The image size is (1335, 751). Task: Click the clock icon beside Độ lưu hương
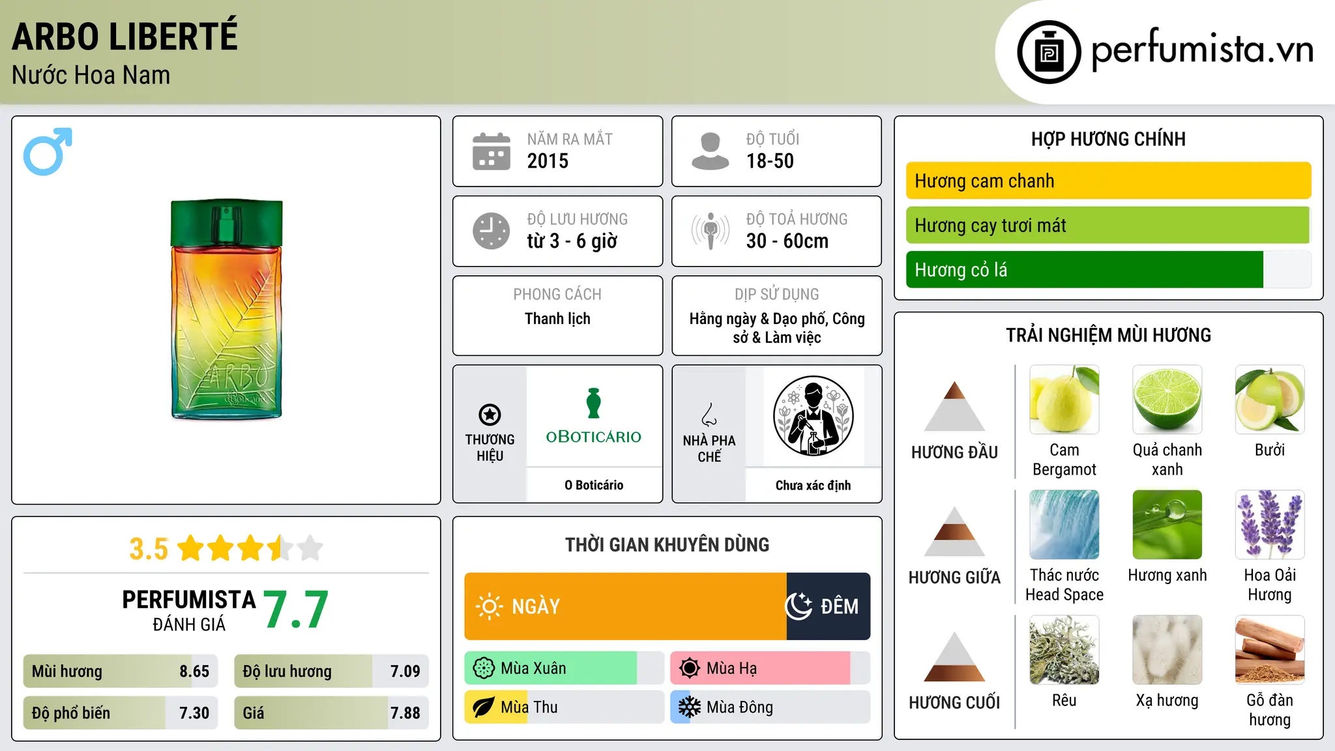491,231
